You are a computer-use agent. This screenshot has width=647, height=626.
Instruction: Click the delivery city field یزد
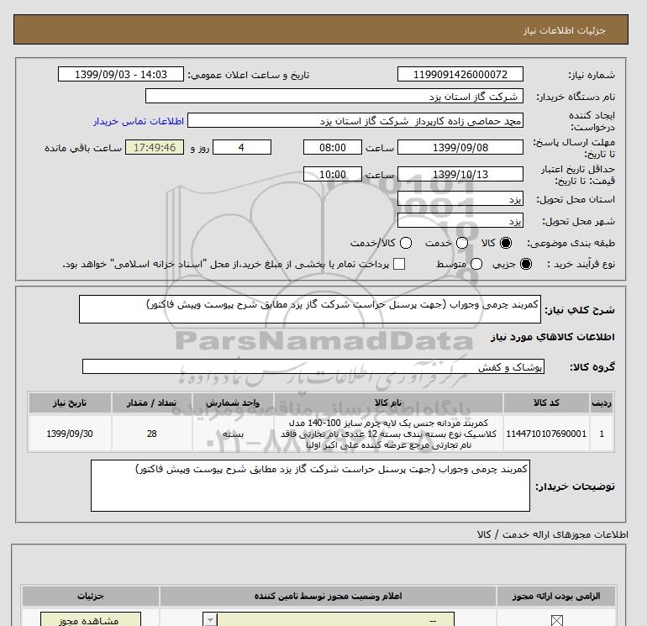coord(460,221)
